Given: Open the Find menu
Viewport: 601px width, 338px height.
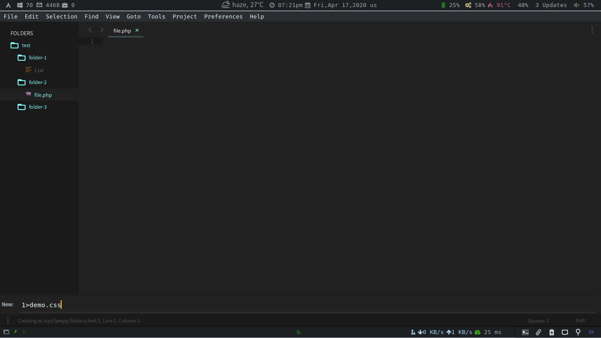Looking at the screenshot, I should 92,16.
